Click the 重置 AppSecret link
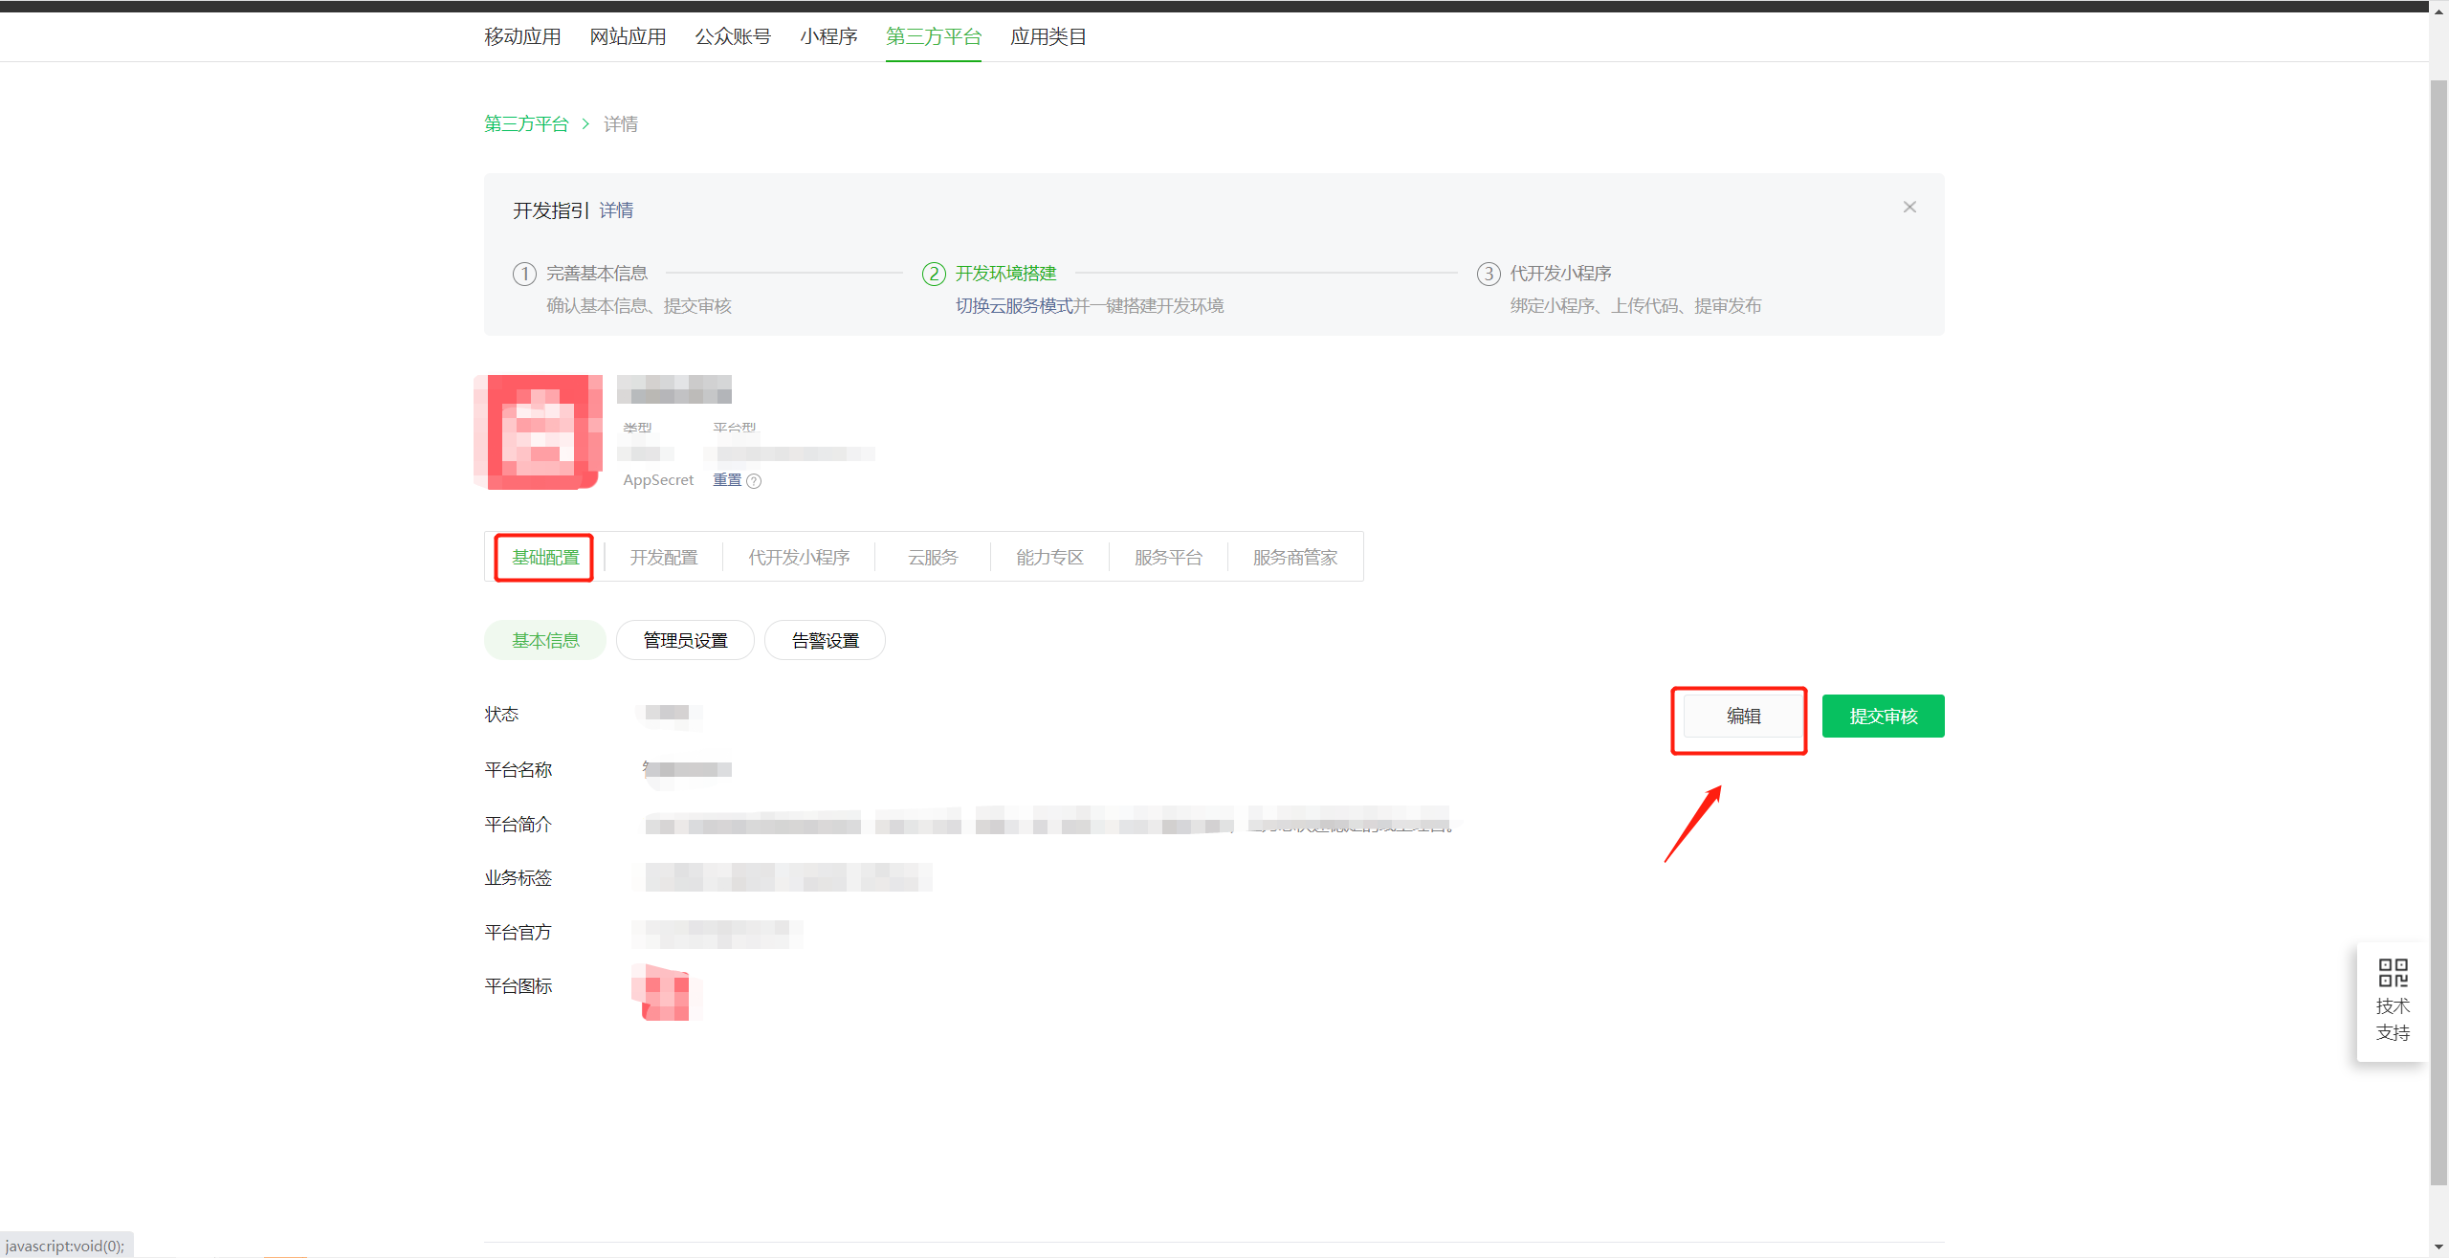The image size is (2449, 1258). 727,480
